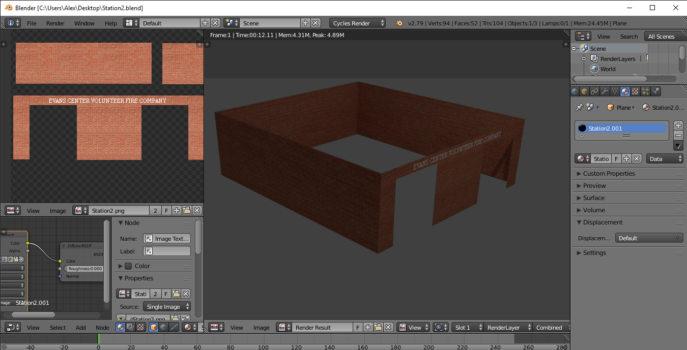Switch to the Texture properties tab

(635, 91)
